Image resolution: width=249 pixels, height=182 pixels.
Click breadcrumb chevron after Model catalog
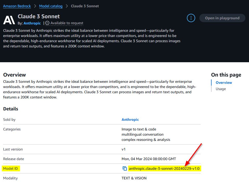point(67,6)
